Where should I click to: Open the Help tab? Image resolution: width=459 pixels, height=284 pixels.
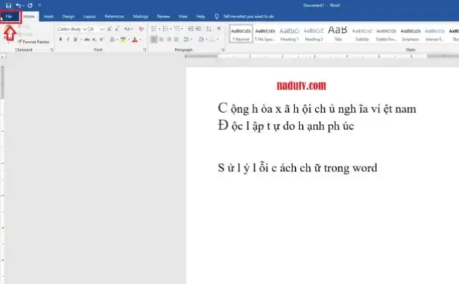[201, 16]
